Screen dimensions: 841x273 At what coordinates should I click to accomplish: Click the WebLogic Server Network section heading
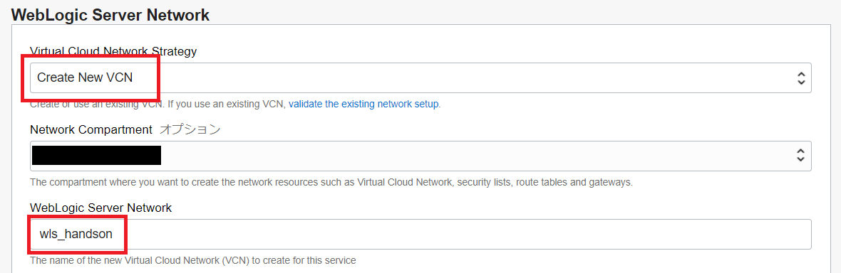(x=110, y=14)
